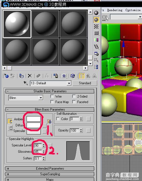The width and height of the screenshot is (142, 181).
Task: Collapse the Shader Basic Parameters rollout
Action: (50, 91)
